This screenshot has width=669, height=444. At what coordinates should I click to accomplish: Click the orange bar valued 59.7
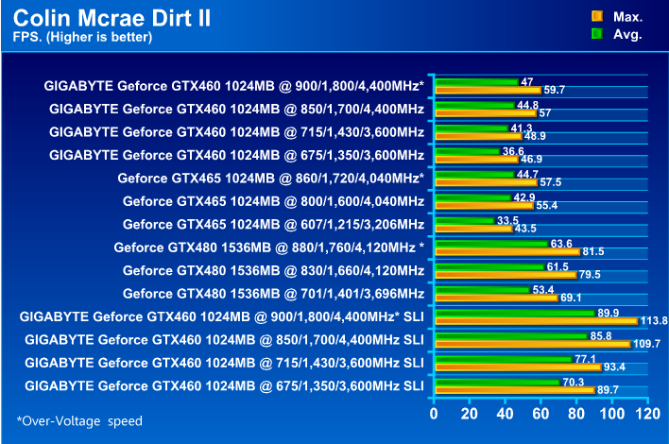(489, 90)
